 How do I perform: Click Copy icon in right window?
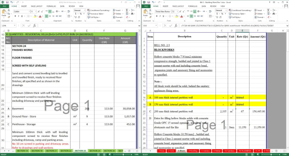150,14
